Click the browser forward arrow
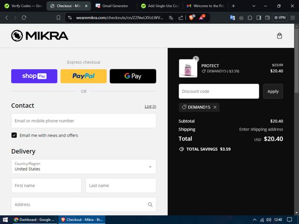The width and height of the screenshot is (299, 224). click(x=15, y=18)
